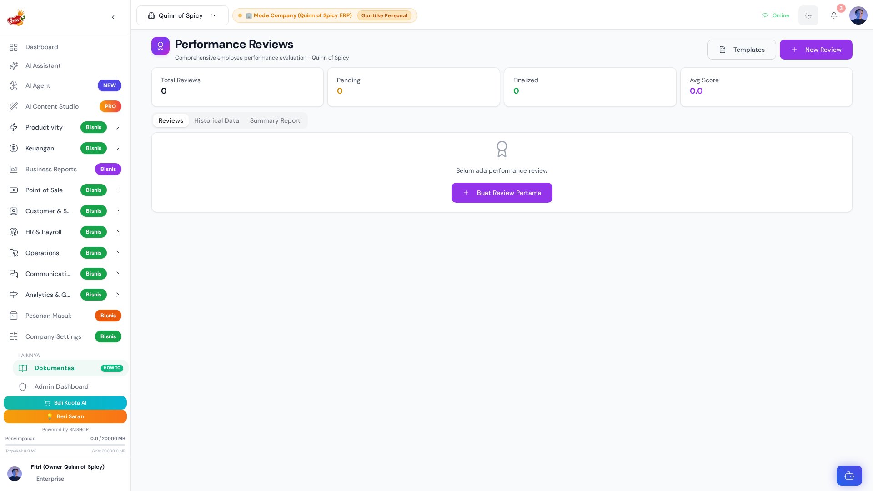This screenshot has height=491, width=873.
Task: Open Fitri owner profile at sidebar bottom
Action: point(65,473)
